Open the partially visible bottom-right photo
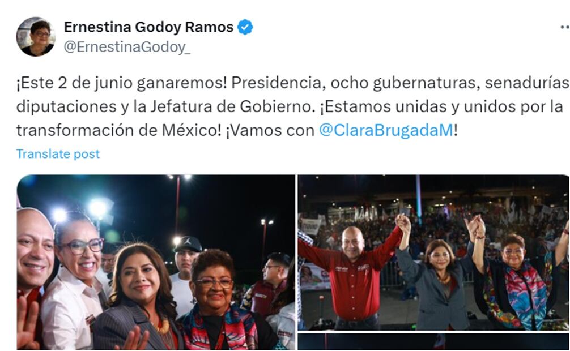Screen dimensions: 570x351 (433, 341)
